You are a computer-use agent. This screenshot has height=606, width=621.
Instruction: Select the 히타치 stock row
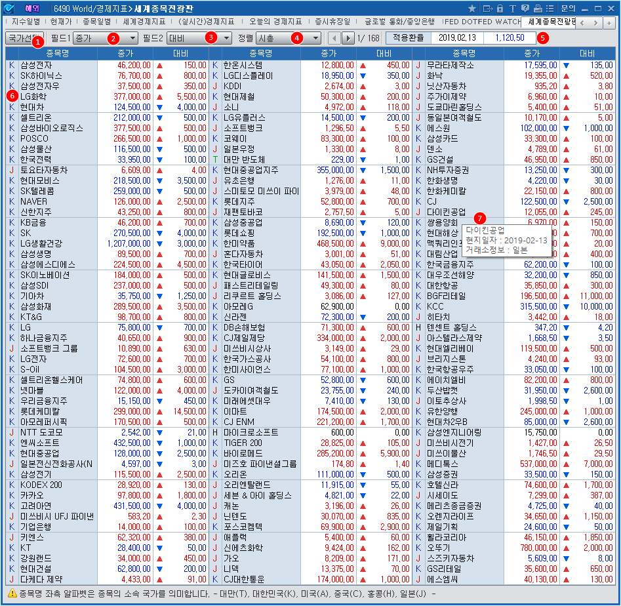click(x=514, y=317)
